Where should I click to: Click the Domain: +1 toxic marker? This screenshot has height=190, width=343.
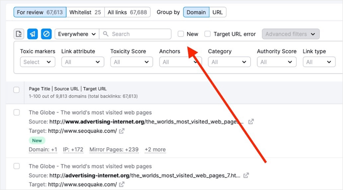point(43,150)
